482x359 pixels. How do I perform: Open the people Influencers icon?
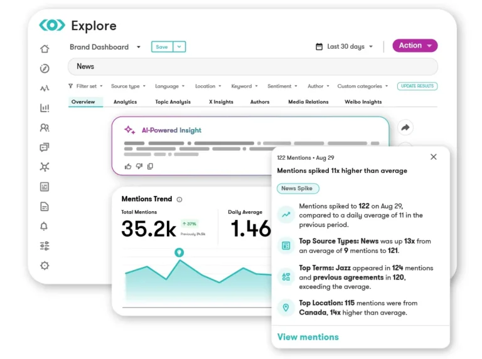pos(45,128)
